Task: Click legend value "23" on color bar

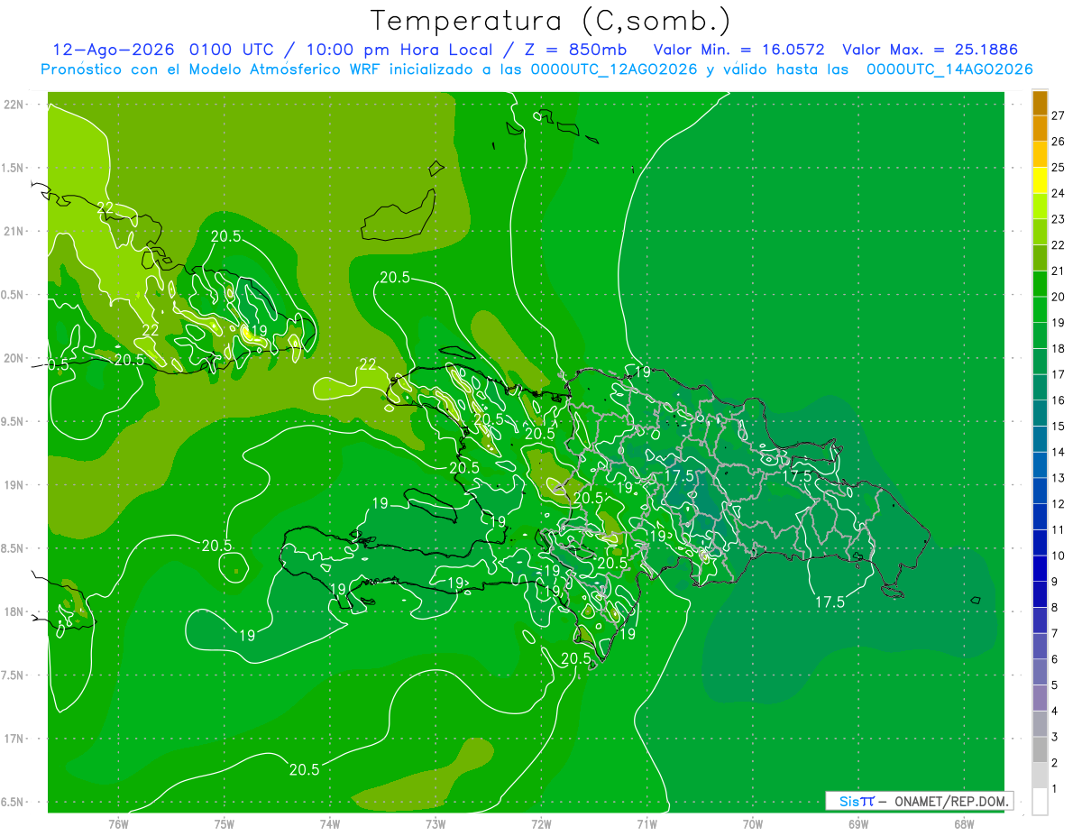Action: (x=1059, y=219)
